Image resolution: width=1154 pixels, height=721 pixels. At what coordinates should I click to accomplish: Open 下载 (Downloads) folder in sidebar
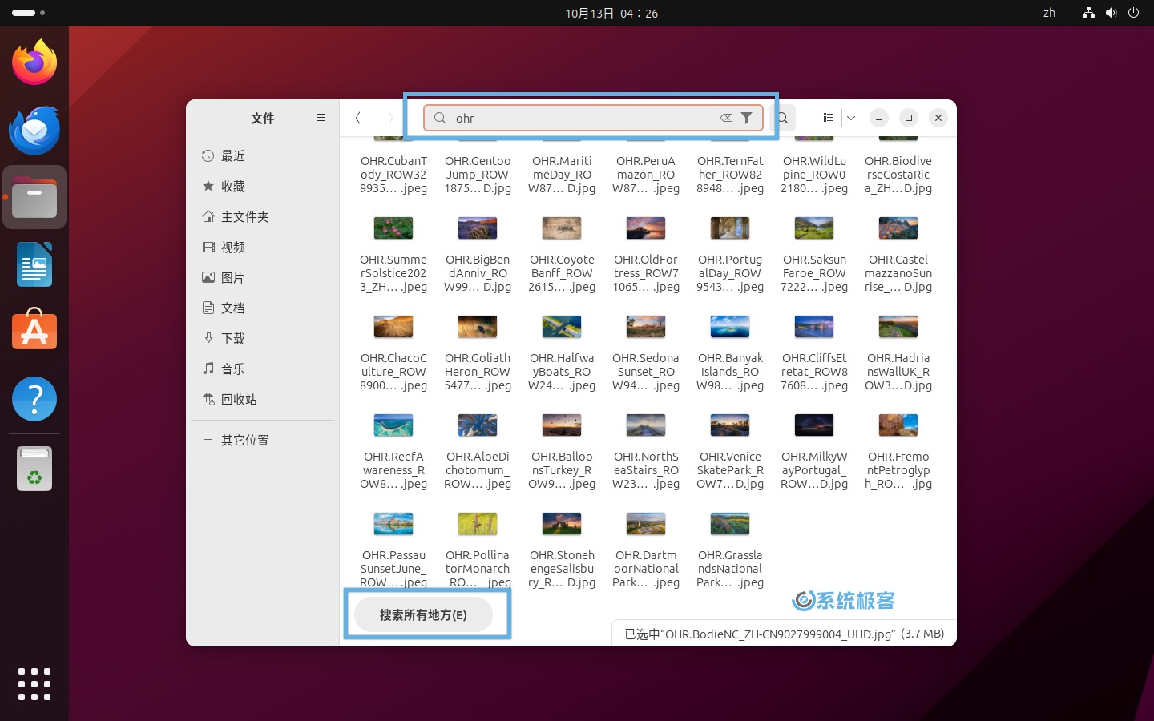coord(263,338)
